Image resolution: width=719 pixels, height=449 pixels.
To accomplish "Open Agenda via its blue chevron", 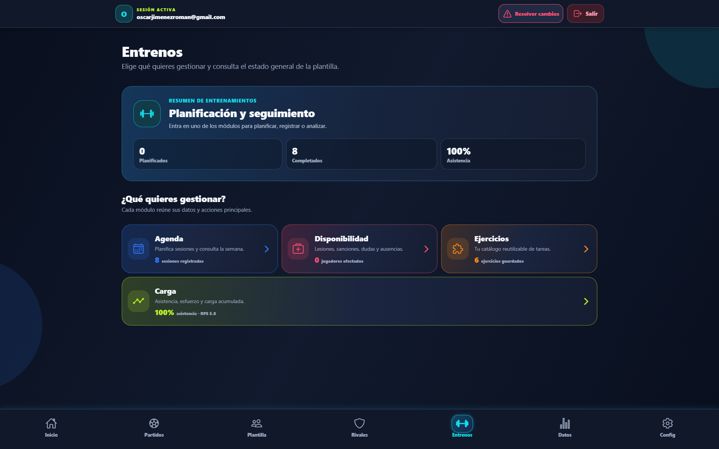I will (x=267, y=249).
